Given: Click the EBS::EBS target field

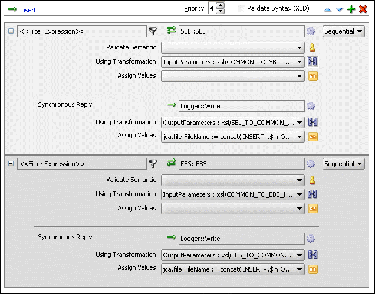Looking at the screenshot, I should point(242,164).
